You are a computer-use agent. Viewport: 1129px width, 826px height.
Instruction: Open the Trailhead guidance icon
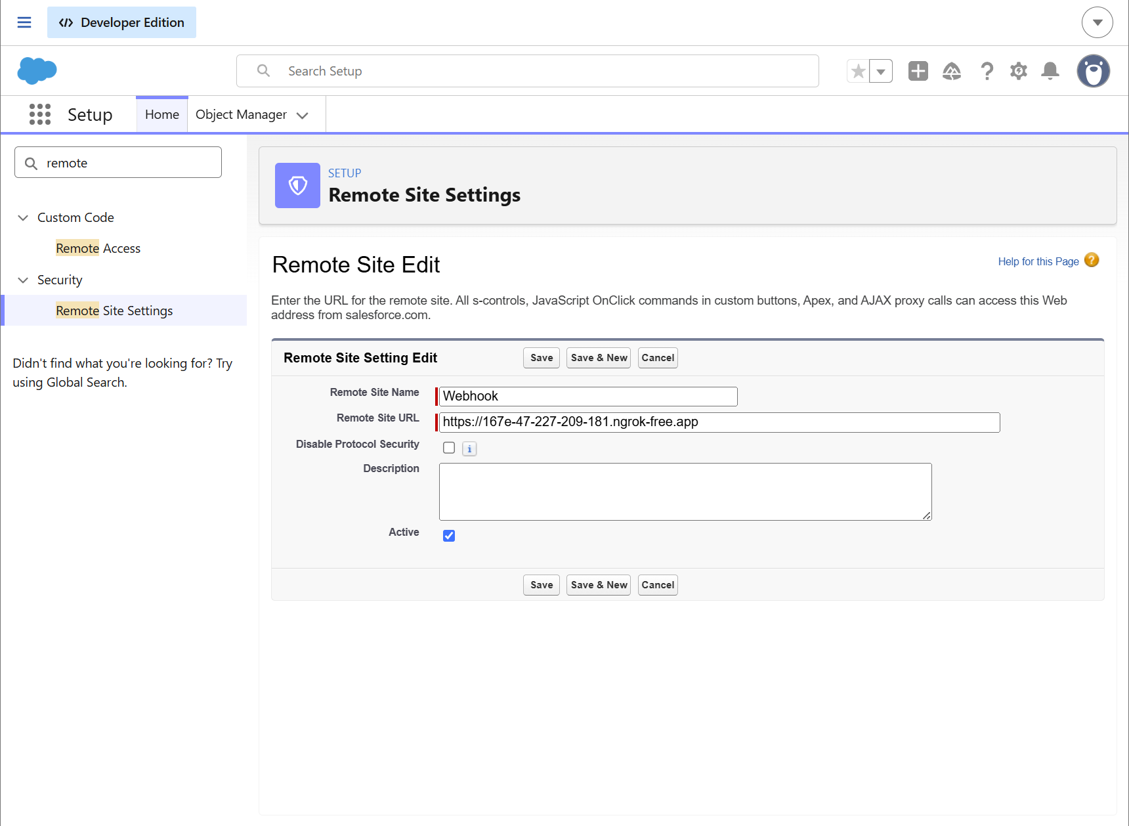[x=952, y=71]
